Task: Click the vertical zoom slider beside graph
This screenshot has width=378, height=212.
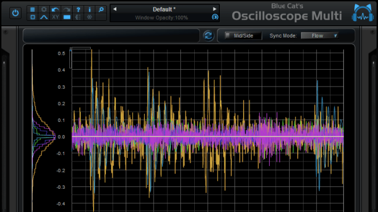Action: pos(70,59)
